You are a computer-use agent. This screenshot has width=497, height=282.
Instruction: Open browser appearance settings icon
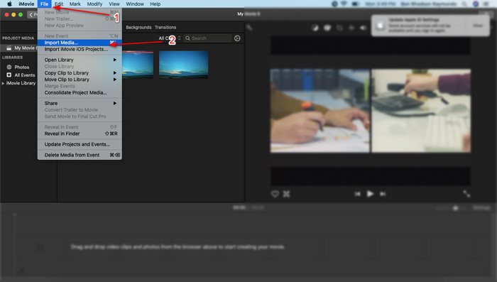(237, 38)
